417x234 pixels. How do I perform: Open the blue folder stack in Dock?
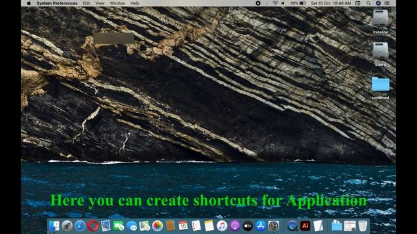coord(337,226)
